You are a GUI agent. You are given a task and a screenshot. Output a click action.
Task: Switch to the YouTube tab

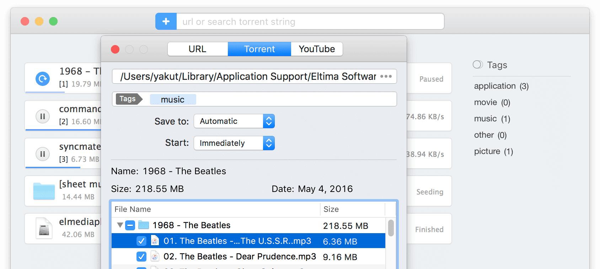click(317, 49)
